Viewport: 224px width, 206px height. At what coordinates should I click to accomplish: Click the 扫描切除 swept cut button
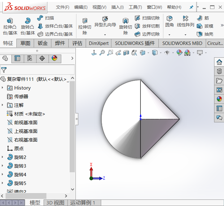pos(147,18)
